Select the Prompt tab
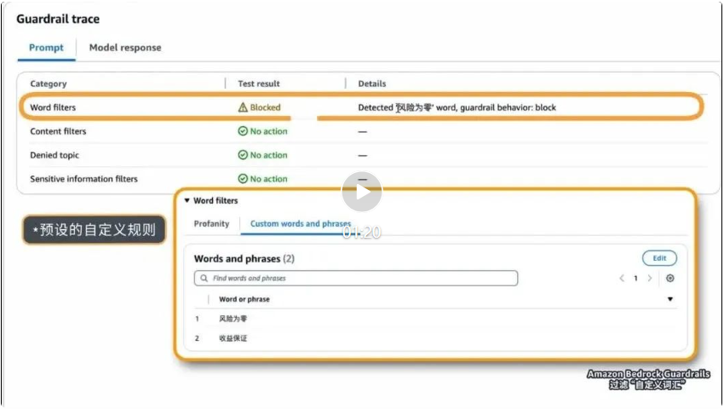The image size is (724, 409). [x=46, y=48]
